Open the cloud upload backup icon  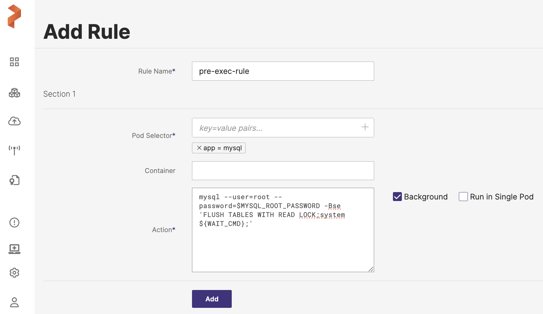(14, 121)
